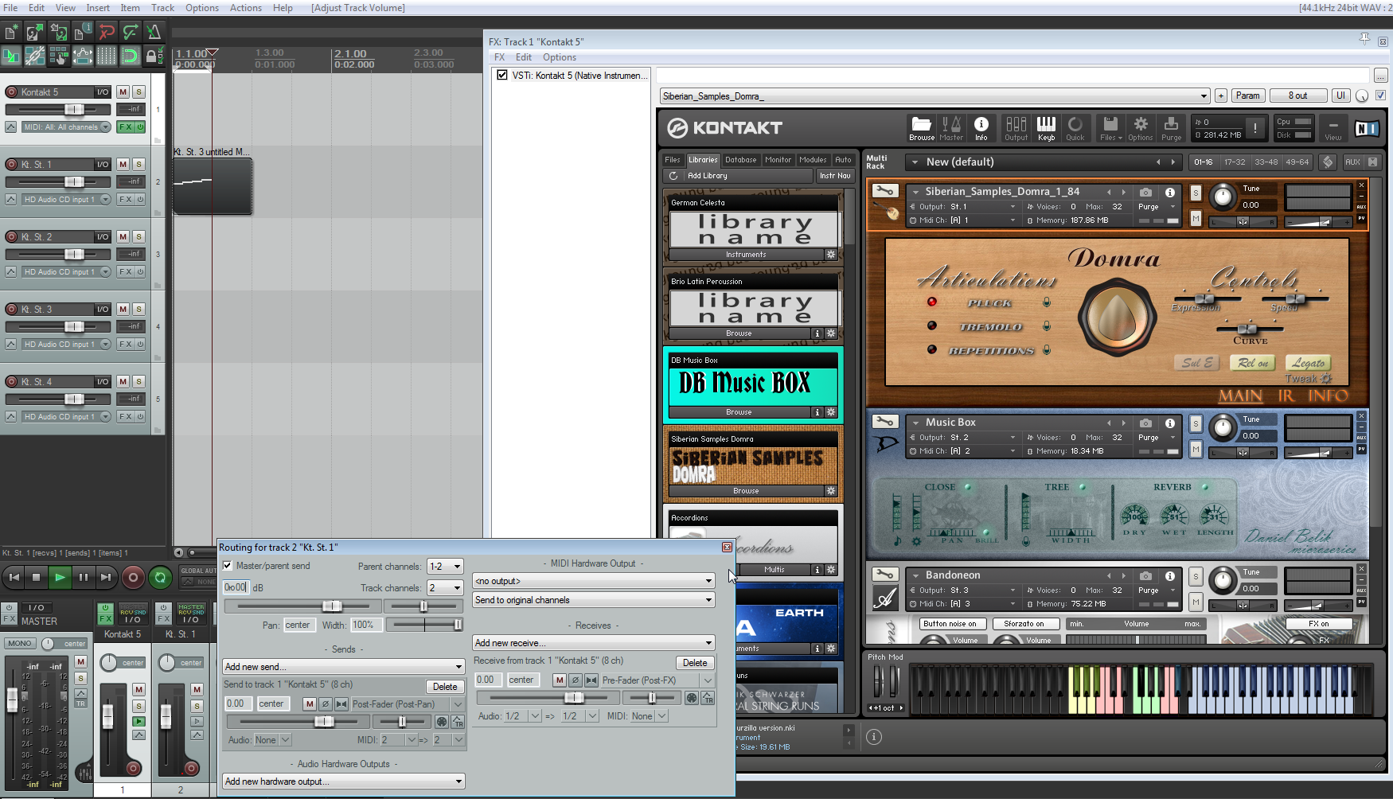This screenshot has height=799, width=1393.
Task: Click wrench icon of Bandoneon instrument
Action: [x=884, y=575]
